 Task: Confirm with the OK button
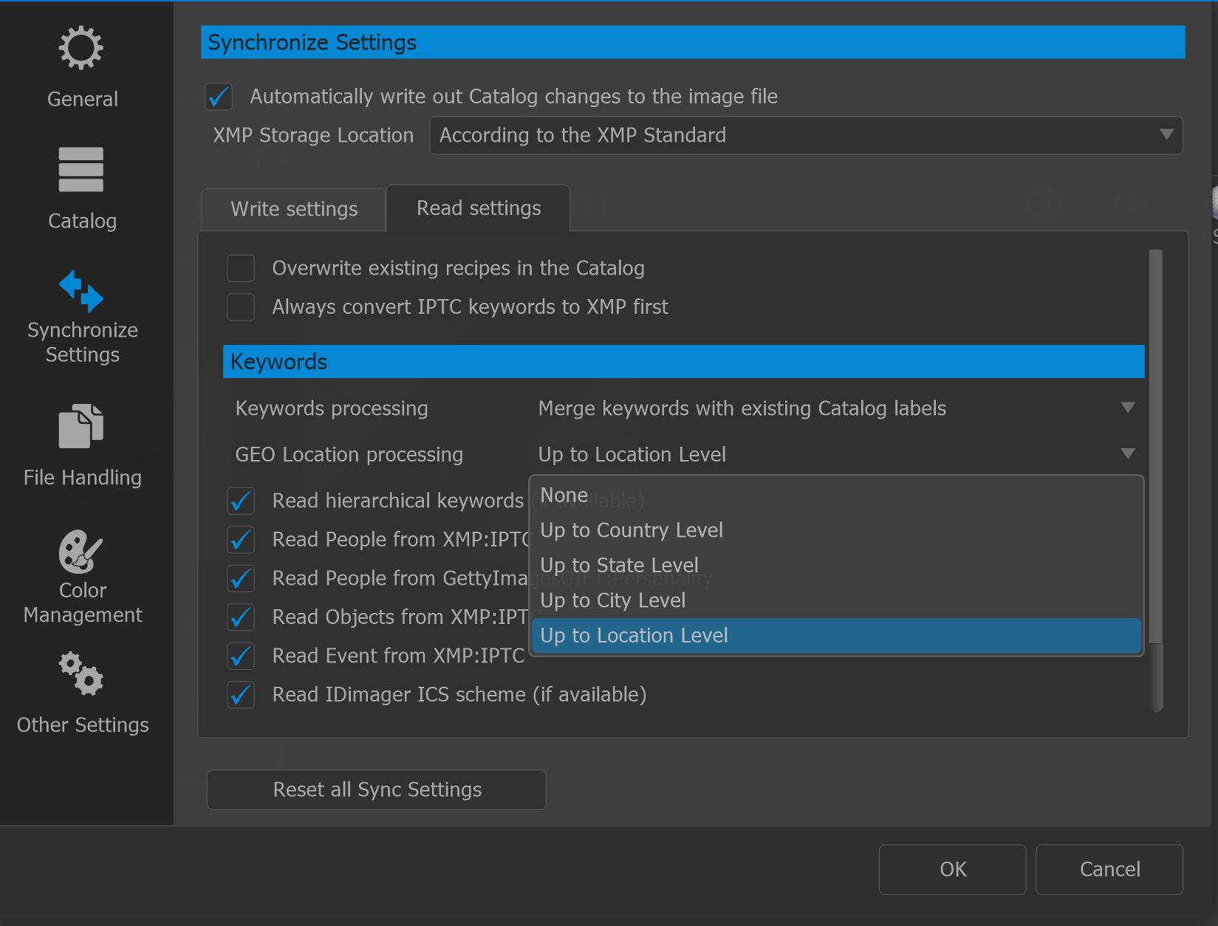[x=952, y=870]
